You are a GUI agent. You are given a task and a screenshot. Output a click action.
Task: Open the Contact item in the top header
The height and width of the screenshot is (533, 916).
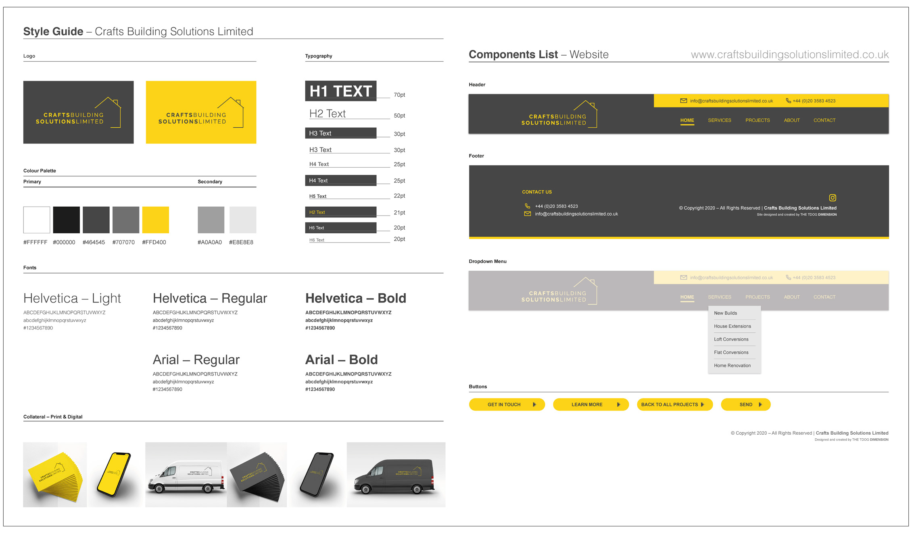824,120
